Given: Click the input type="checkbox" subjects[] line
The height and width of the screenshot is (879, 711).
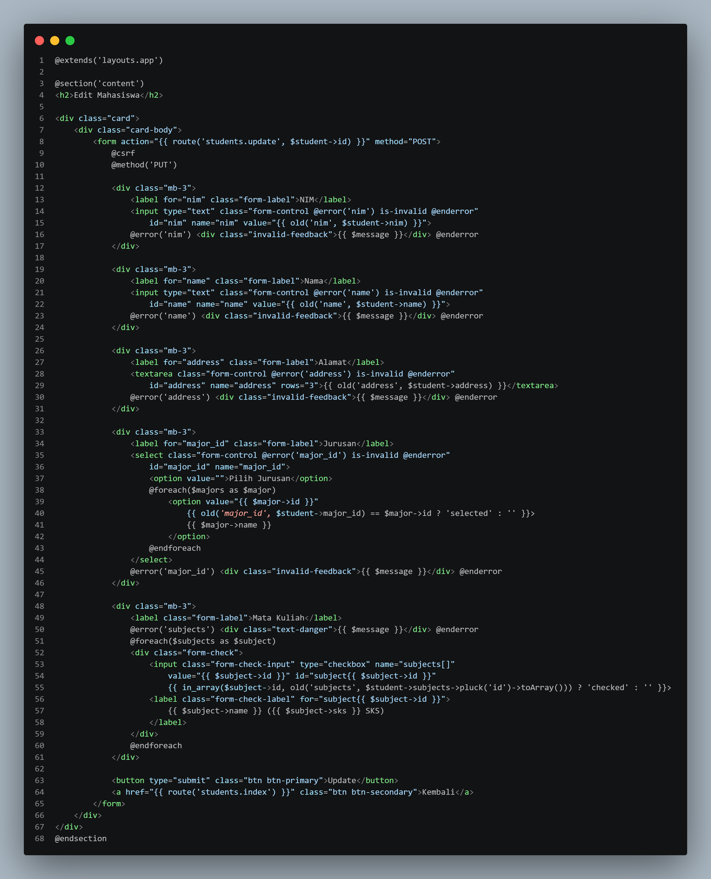Looking at the screenshot, I should coord(302,664).
